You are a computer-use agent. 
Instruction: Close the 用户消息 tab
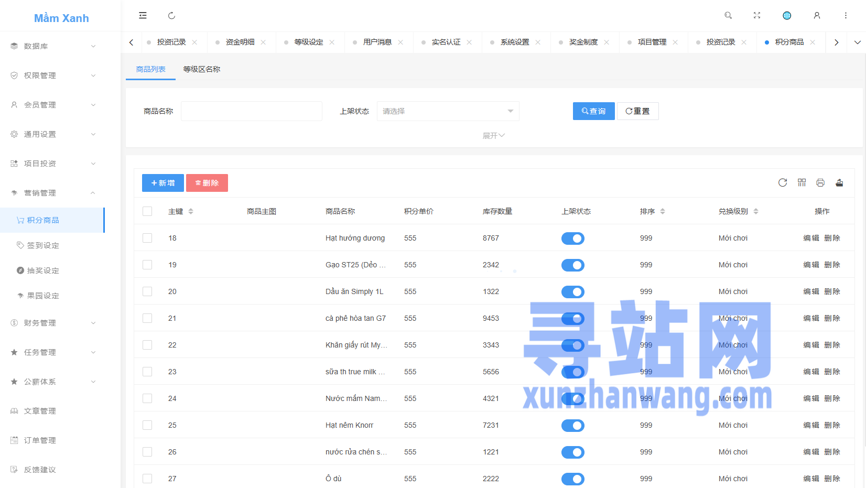[x=400, y=42]
